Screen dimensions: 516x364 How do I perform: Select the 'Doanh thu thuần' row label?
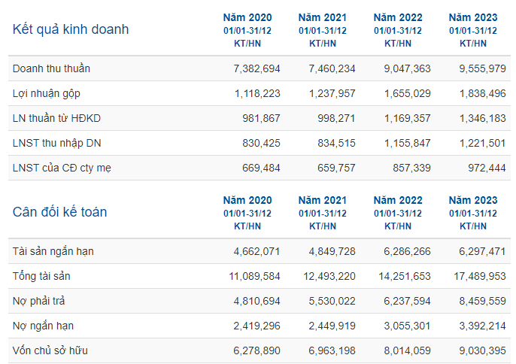(x=51, y=68)
